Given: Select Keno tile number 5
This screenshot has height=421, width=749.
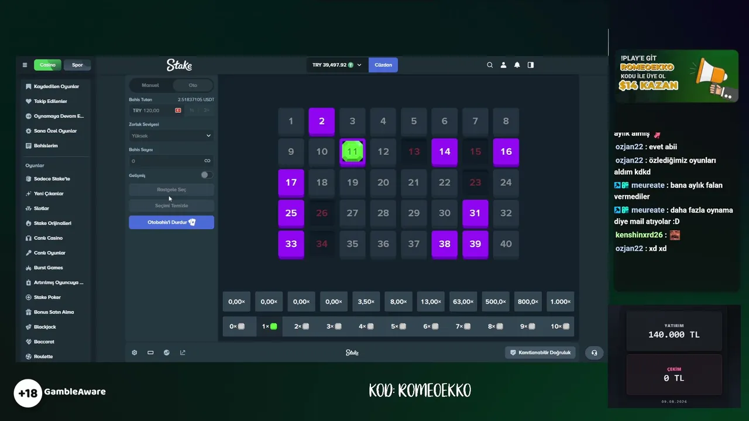Looking at the screenshot, I should (414, 121).
